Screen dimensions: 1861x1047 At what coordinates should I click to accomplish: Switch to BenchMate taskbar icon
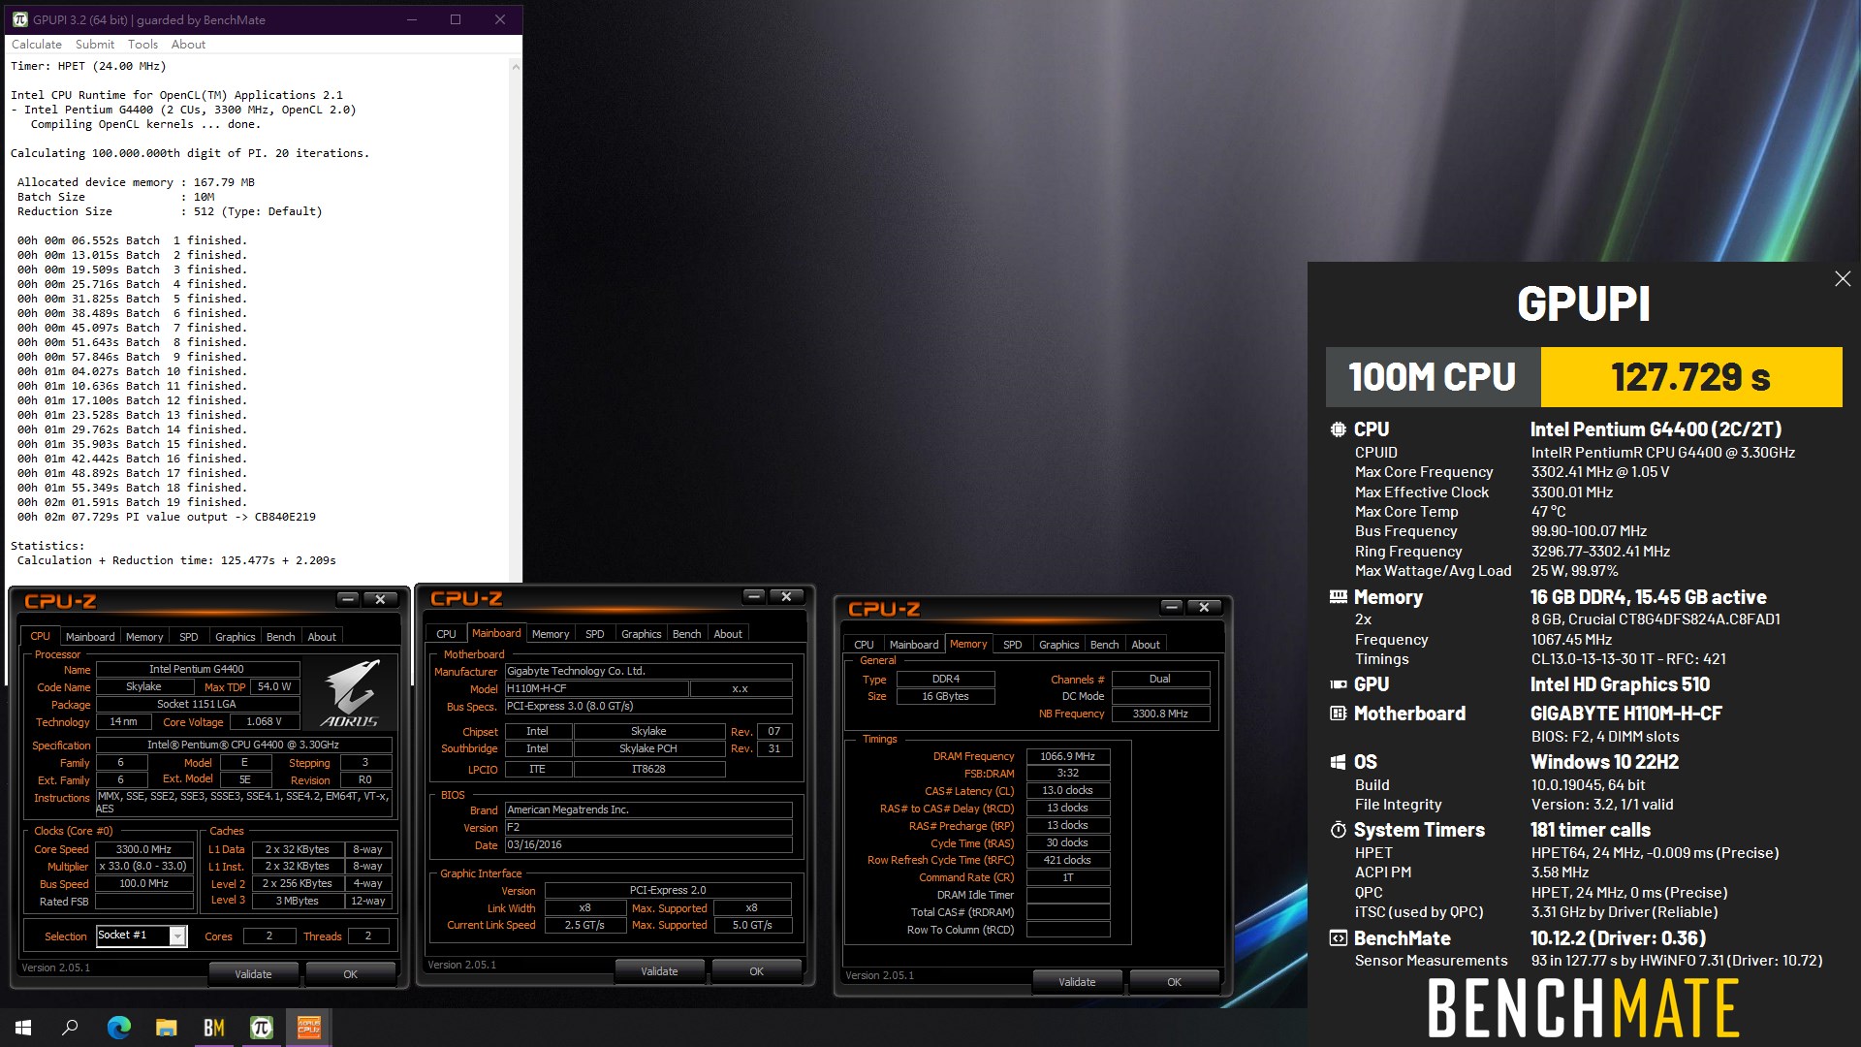(214, 1028)
